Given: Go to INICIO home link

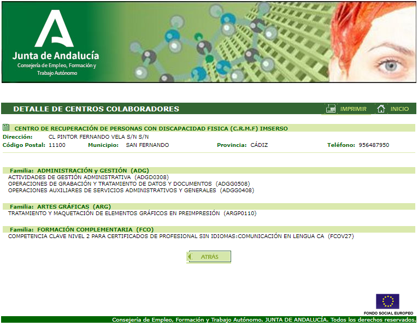Looking at the screenshot, I should pos(399,109).
